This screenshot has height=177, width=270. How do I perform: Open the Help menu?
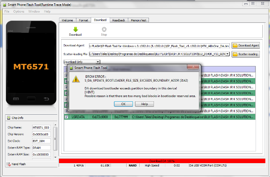tap(47, 11)
